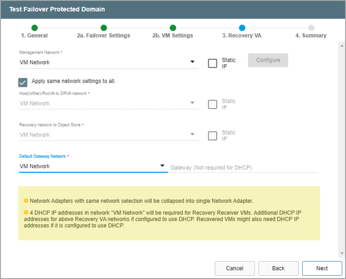Image resolution: width=346 pixels, height=279 pixels.
Task: Click warning icon beside DHCP IP addresses note
Action: tap(26, 213)
